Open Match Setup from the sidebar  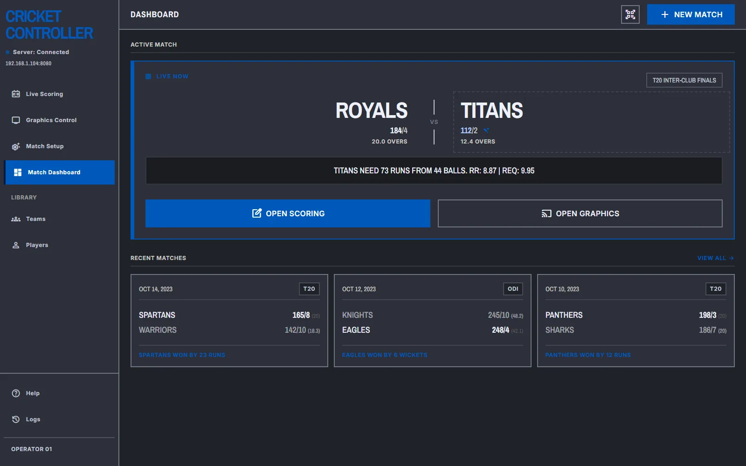point(59,146)
